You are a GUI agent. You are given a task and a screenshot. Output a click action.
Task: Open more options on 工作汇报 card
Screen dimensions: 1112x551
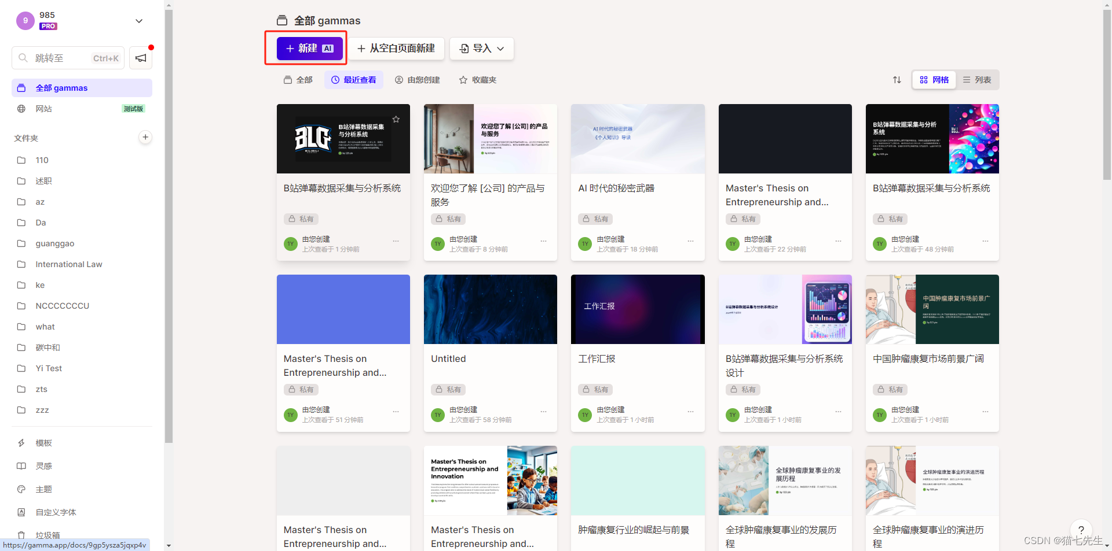click(690, 412)
